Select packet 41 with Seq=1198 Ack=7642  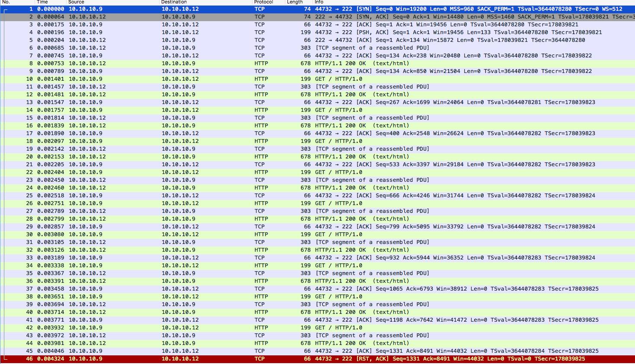(x=317, y=320)
